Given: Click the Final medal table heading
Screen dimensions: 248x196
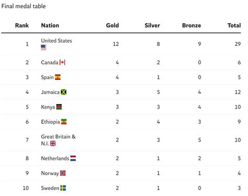Looking at the screenshot, I should click(24, 6).
